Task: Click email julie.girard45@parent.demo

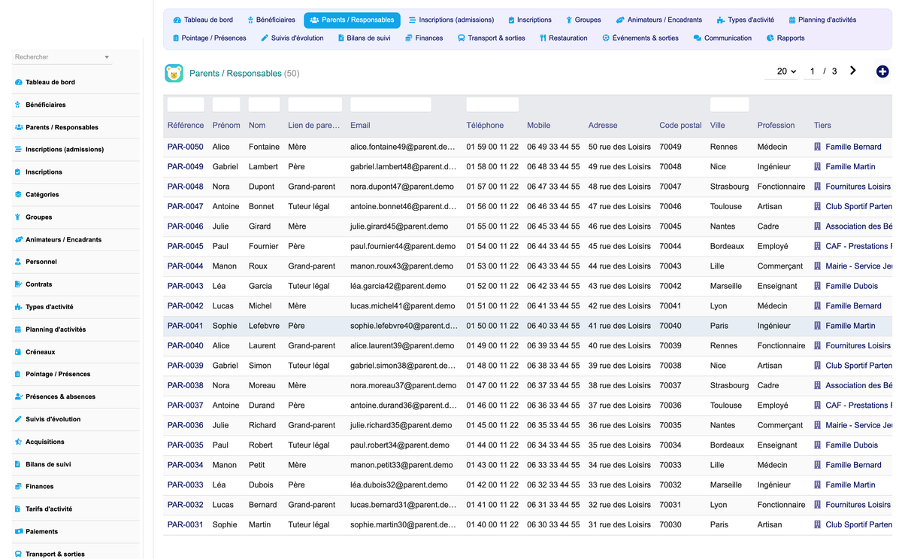Action: tap(399, 226)
